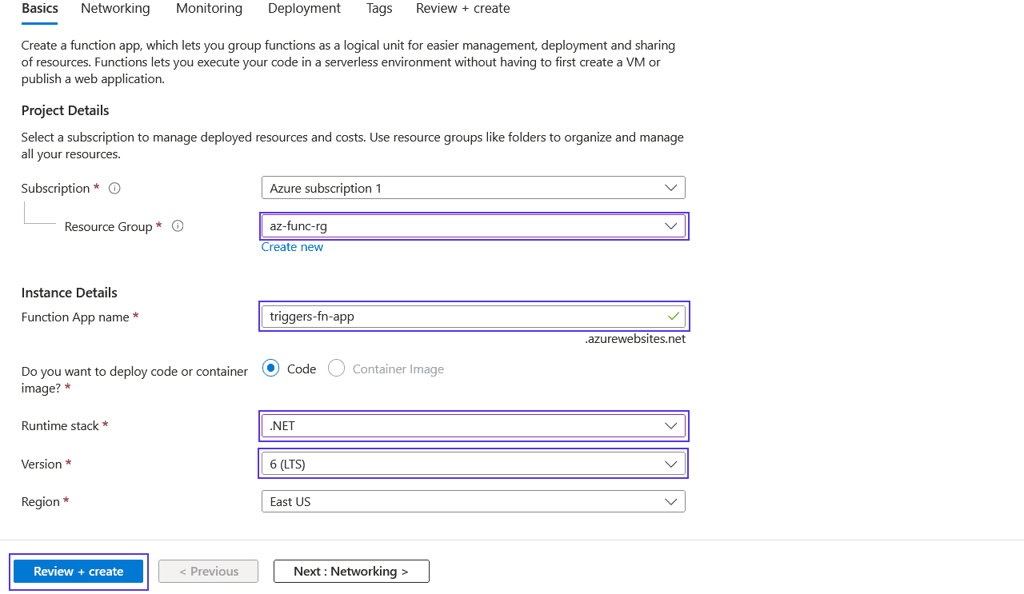
Task: Click the Resource Group info icon
Action: click(x=177, y=226)
